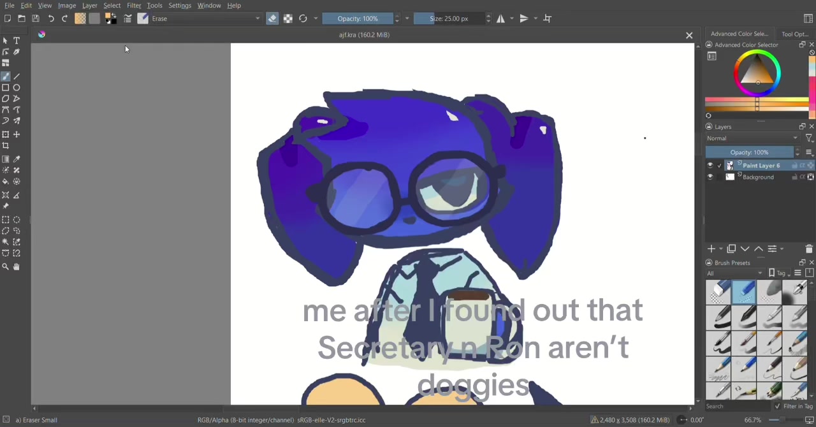
Task: Switch to Tool Options tab
Action: click(x=794, y=34)
